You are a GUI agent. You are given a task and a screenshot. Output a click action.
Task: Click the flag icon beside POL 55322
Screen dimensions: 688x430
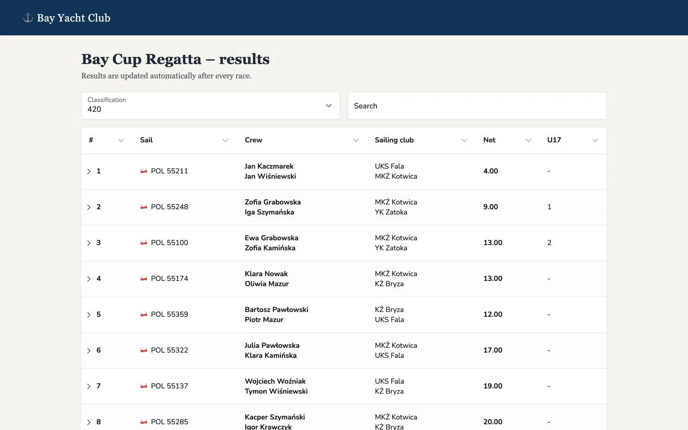point(144,350)
